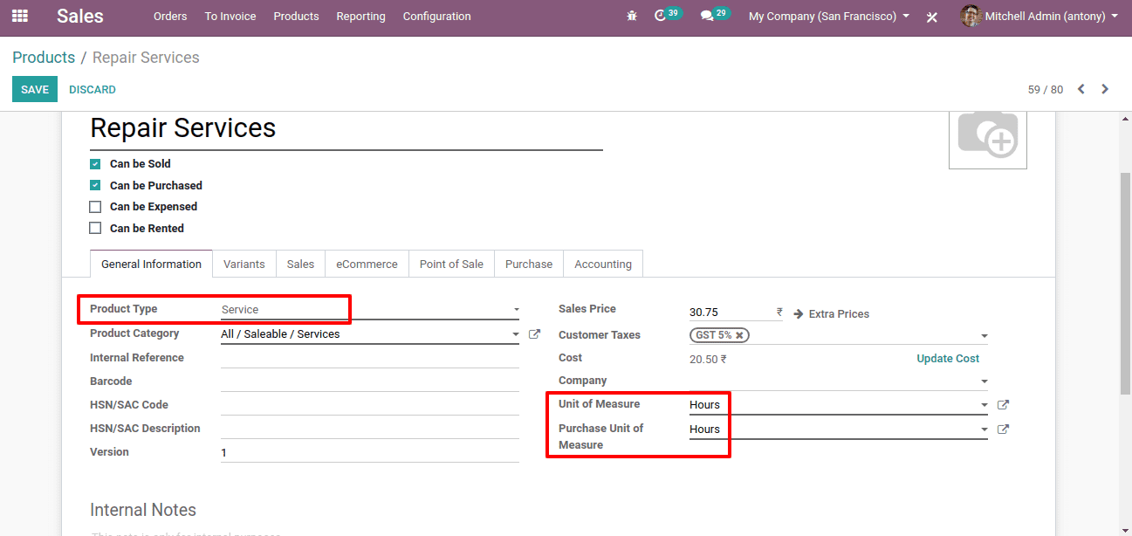
Task: Switch to the Variants tab
Action: (244, 265)
